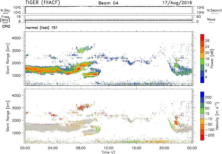Click the red velocity patch near 08:00 at 3000 km
The height and width of the screenshot is (154, 222).
81,108
